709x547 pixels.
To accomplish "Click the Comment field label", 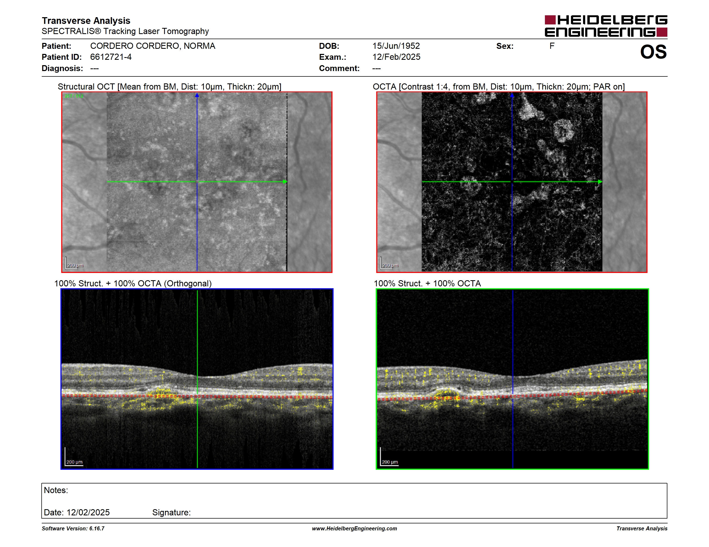I will tap(339, 68).
